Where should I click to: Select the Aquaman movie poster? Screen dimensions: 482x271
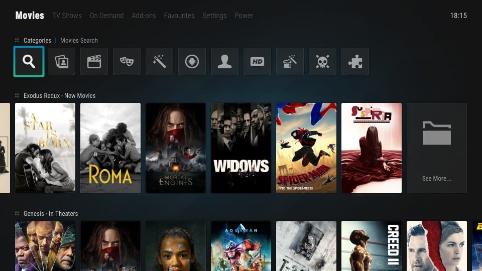(x=241, y=246)
